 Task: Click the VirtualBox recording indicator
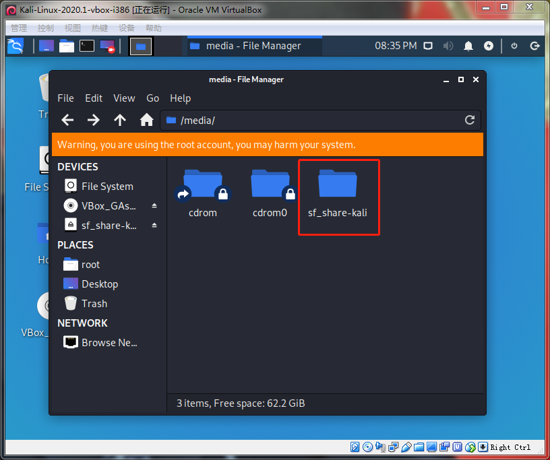click(x=444, y=447)
